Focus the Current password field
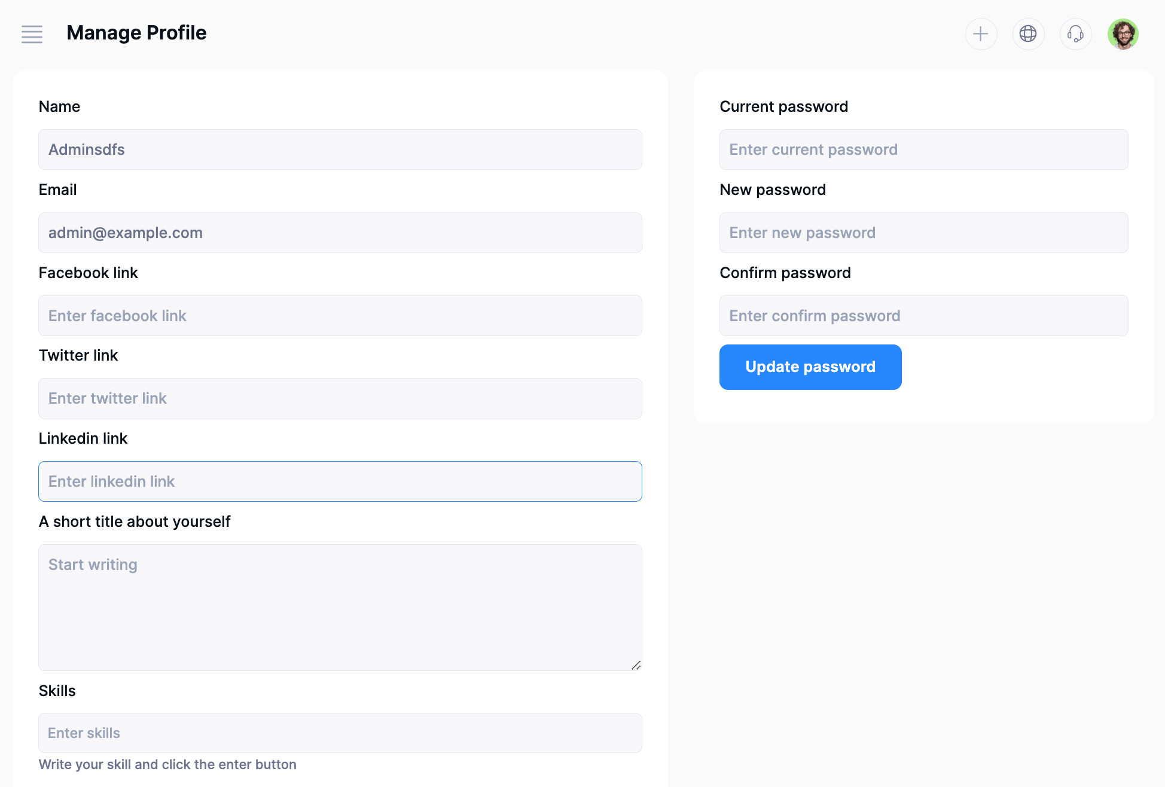Screen dimensions: 1165x787 point(923,150)
